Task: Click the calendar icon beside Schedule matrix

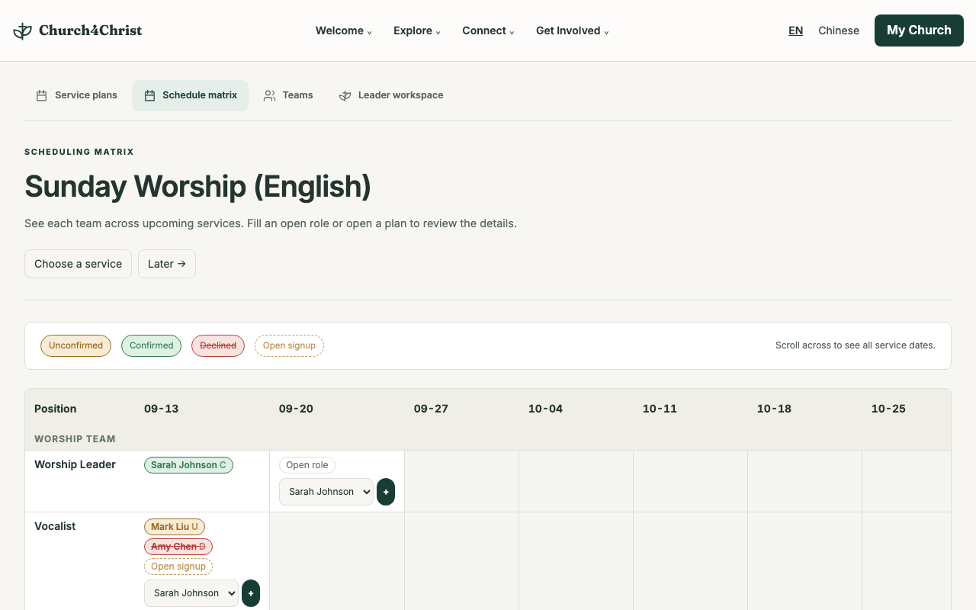Action: click(x=149, y=95)
